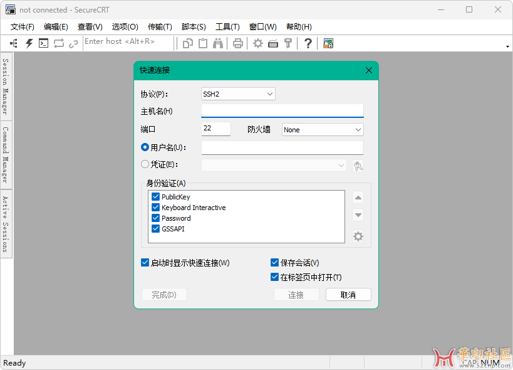Toggle 在标签页中打开(T) checkbox
Image resolution: width=513 pixels, height=370 pixels.
(x=274, y=277)
